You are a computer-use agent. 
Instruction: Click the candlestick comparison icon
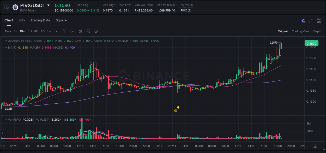tap(80, 31)
